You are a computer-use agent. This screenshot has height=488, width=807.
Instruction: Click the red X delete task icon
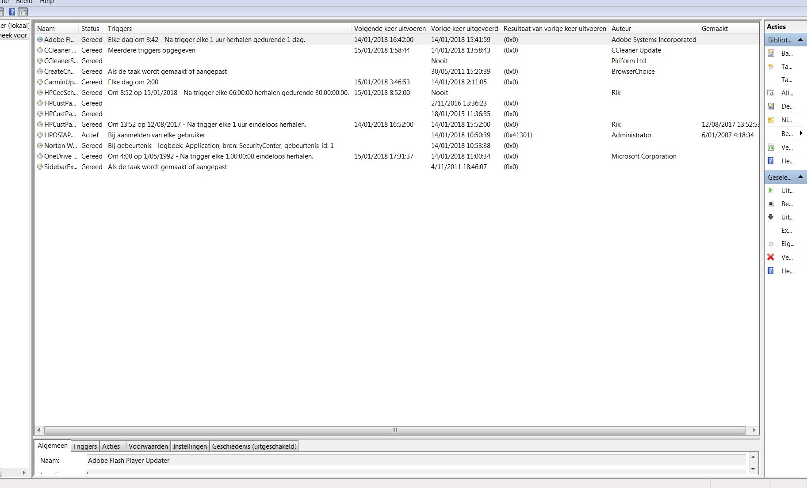click(771, 257)
